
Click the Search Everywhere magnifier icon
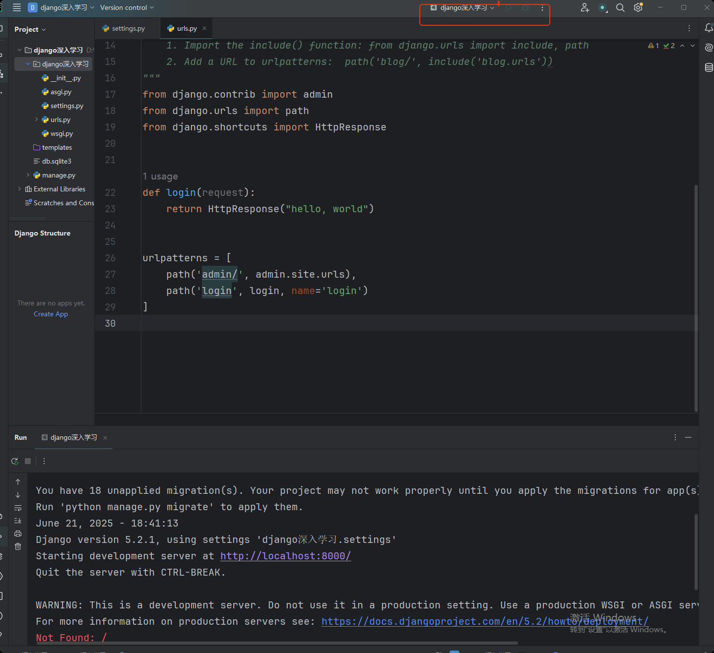620,7
